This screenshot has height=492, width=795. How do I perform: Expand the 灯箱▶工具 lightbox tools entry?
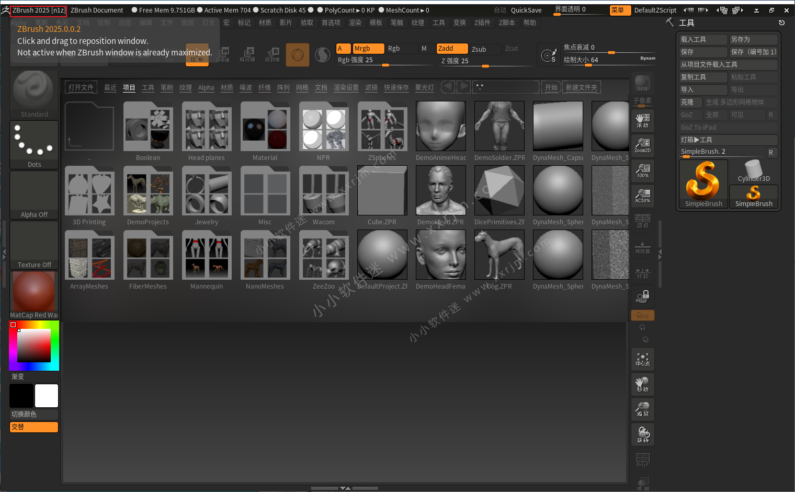728,140
